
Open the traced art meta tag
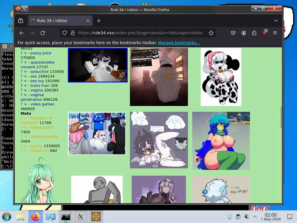39,151
